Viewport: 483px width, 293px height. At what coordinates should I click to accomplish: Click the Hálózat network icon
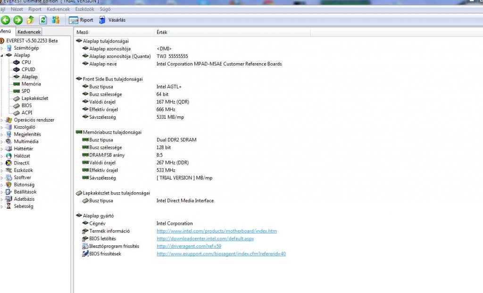click(9, 156)
